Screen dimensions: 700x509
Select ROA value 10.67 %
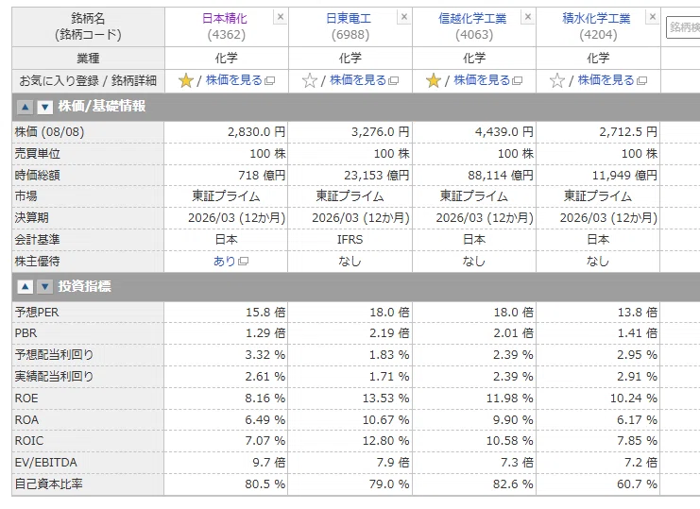385,420
